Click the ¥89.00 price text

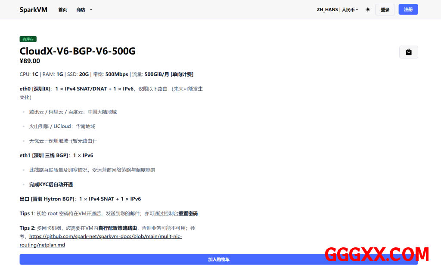coord(30,61)
